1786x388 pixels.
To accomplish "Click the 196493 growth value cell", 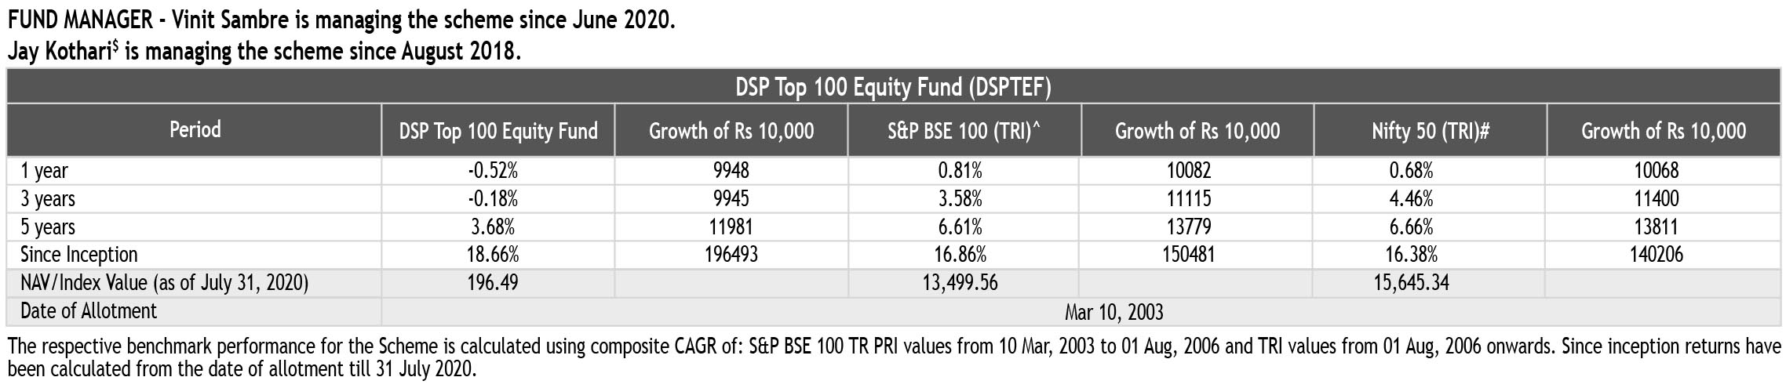I will coord(731,255).
